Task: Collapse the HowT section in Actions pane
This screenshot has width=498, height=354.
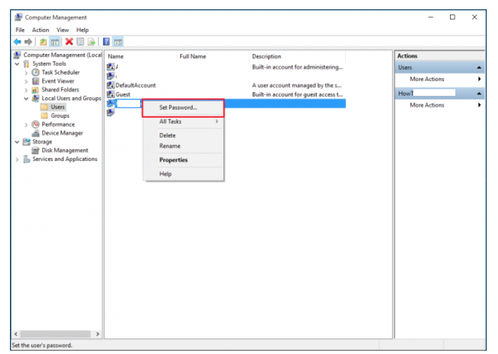Action: pos(479,93)
